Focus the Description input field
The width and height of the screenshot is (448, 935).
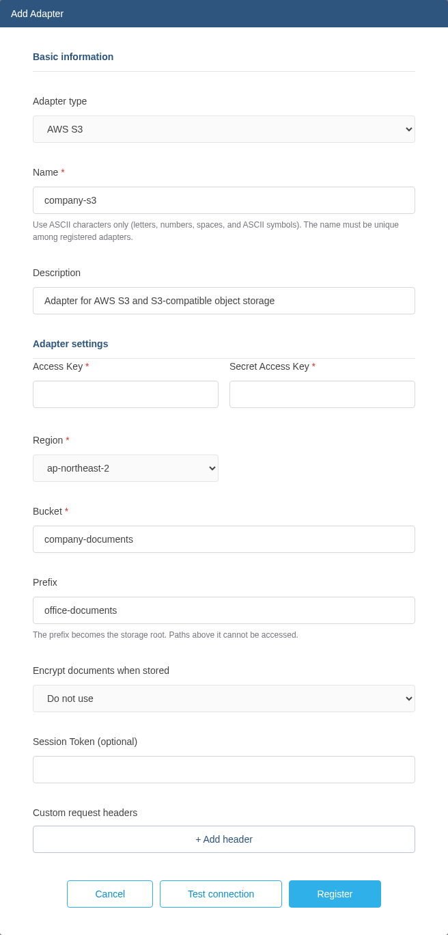tap(224, 301)
